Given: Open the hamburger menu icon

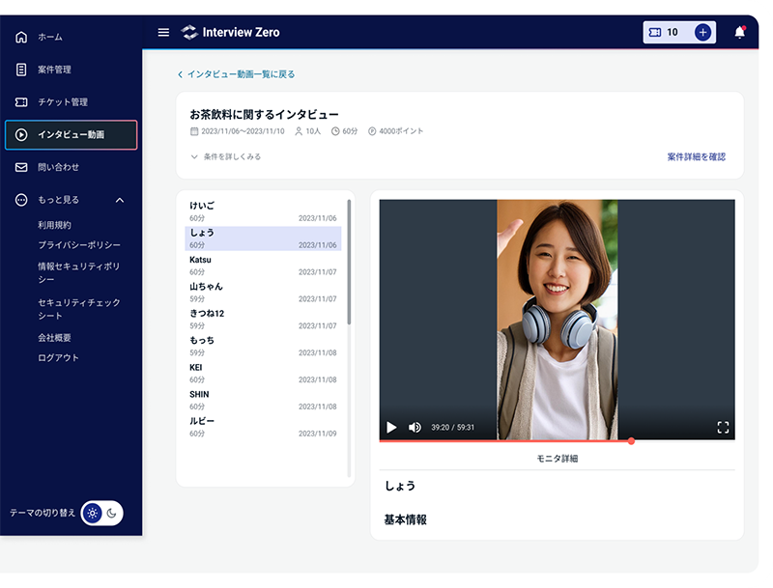Looking at the screenshot, I should tap(163, 33).
